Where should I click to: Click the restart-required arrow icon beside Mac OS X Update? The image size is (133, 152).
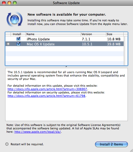pyautogui.click(x=8, y=44)
